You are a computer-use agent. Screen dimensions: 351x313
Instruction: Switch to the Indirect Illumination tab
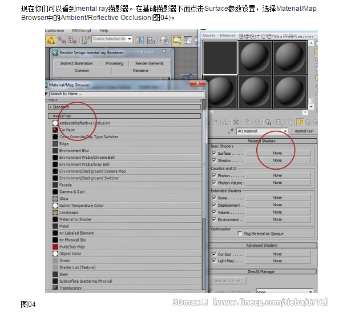tap(77, 63)
